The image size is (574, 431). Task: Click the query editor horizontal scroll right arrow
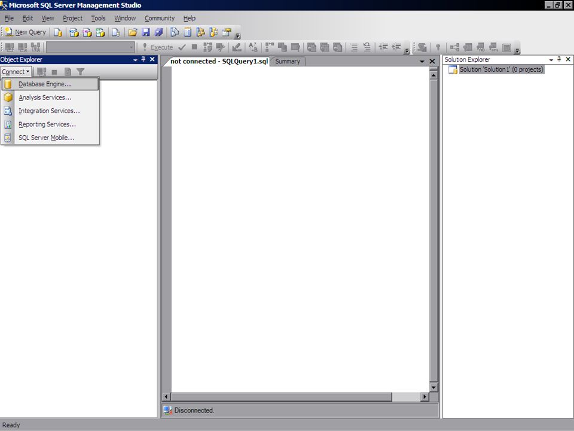(x=425, y=396)
